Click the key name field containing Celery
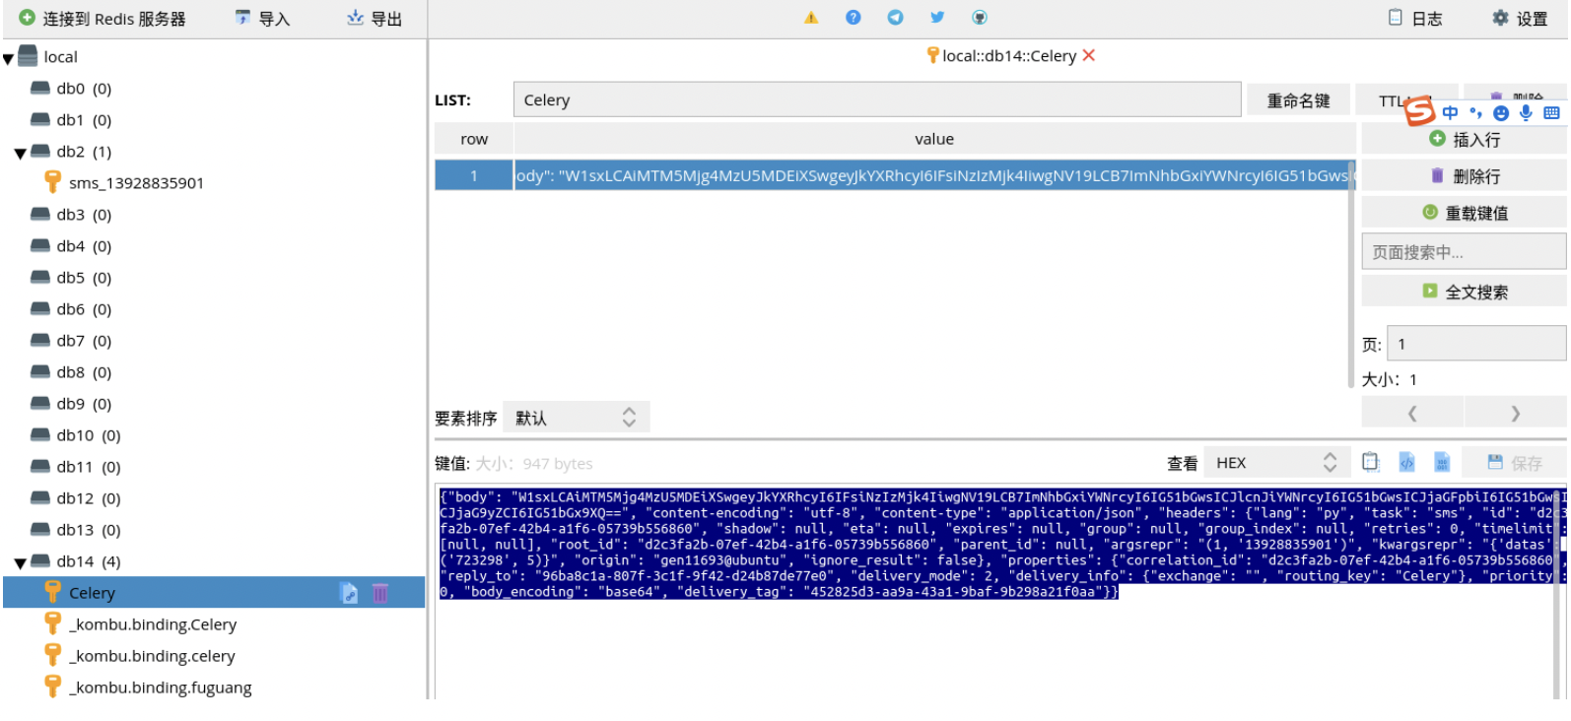This screenshot has height=721, width=1571. [x=877, y=99]
